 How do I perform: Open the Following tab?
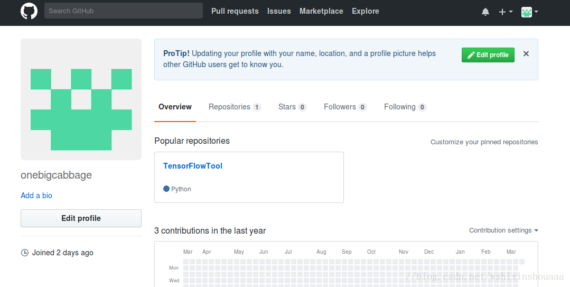pyautogui.click(x=405, y=107)
